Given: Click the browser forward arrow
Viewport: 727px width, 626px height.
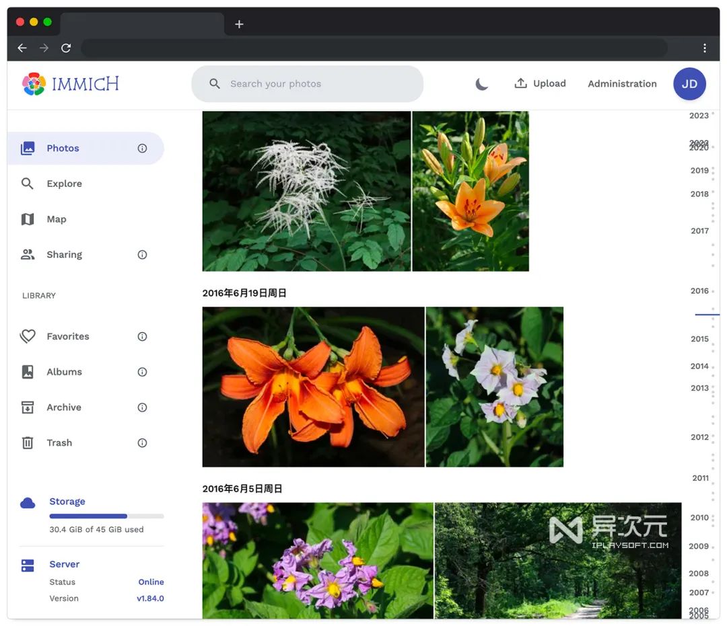Looking at the screenshot, I should coord(44,48).
